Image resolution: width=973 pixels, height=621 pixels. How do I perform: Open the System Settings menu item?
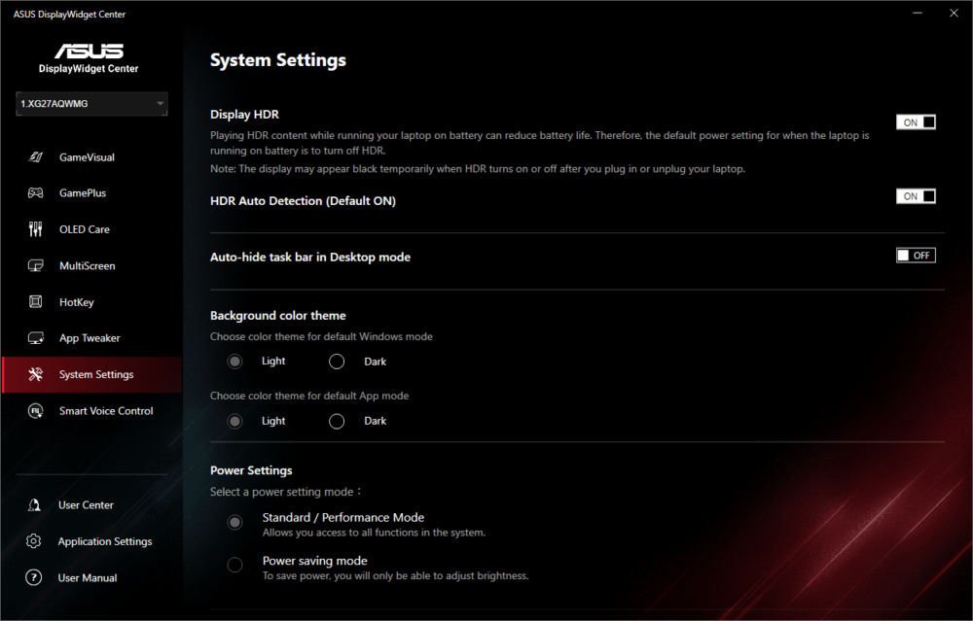95,375
